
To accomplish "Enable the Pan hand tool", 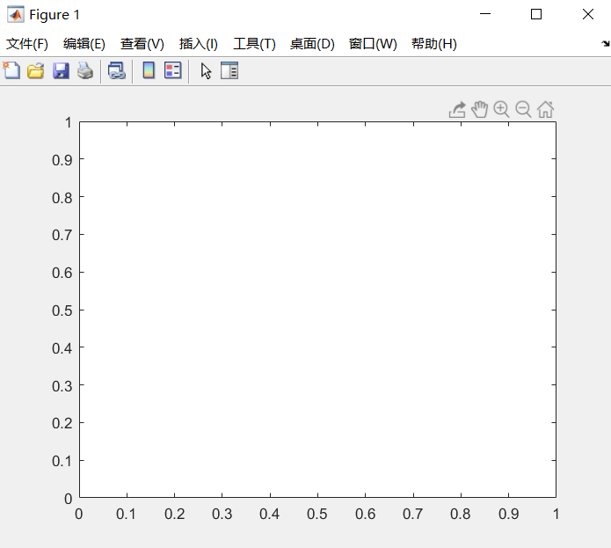I will pyautogui.click(x=479, y=109).
